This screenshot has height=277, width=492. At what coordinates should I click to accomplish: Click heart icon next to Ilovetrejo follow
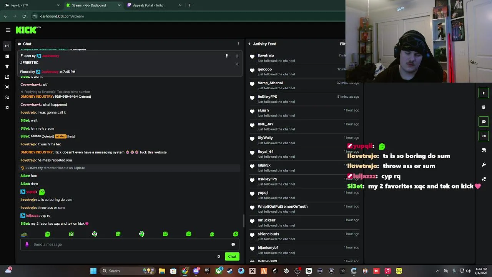tap(252, 57)
